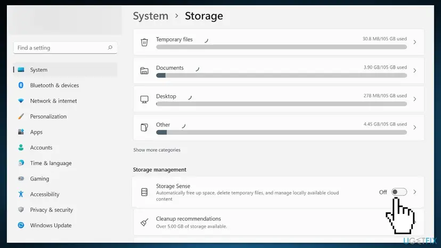
Task: Open the System settings page
Action: 66,70
